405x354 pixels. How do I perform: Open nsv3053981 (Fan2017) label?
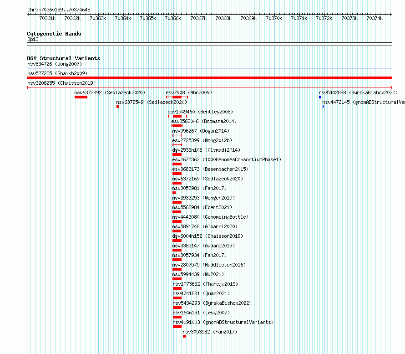tap(199, 188)
